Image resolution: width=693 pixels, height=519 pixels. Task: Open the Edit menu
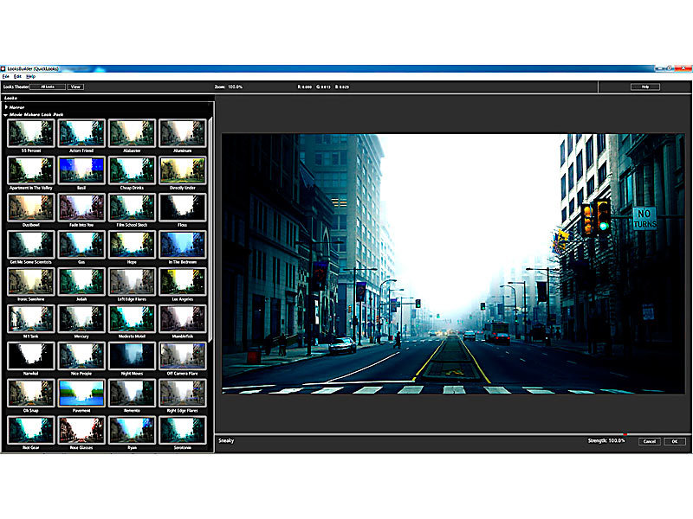click(17, 76)
